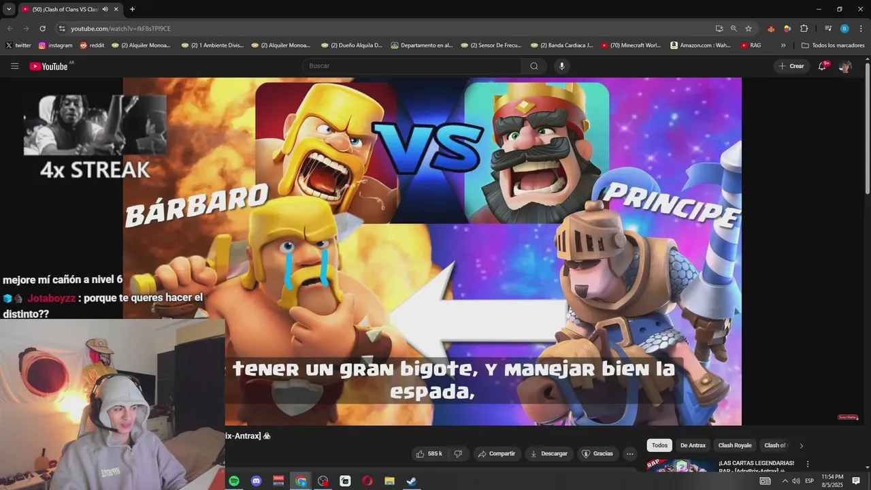Viewport: 871px width, 490px height.
Task: Dislike the video with thumbs down
Action: tap(458, 454)
